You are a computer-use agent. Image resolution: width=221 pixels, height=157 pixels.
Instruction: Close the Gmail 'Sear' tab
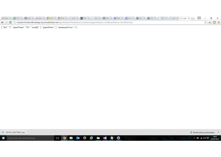(10, 18)
